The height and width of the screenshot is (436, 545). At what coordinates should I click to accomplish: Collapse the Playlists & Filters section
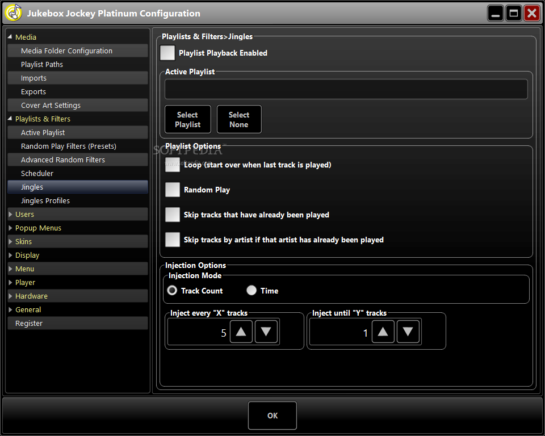pos(10,119)
